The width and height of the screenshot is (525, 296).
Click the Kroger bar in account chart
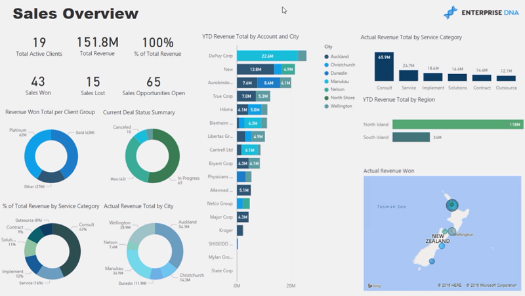pyautogui.click(x=240, y=230)
